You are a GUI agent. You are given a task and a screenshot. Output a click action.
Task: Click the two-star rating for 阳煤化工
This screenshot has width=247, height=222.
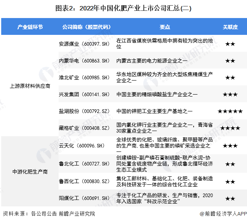(230, 198)
